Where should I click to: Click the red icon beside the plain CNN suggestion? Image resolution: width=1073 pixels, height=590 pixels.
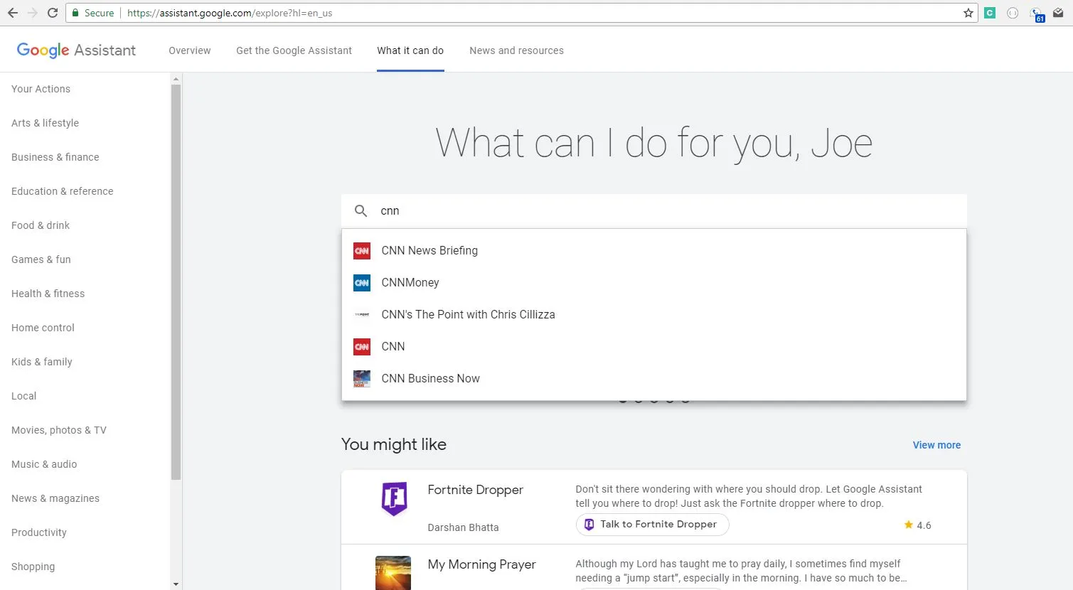[362, 347]
